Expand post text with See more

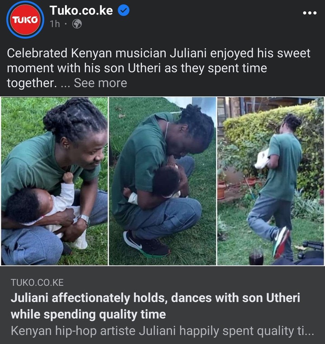[101, 83]
